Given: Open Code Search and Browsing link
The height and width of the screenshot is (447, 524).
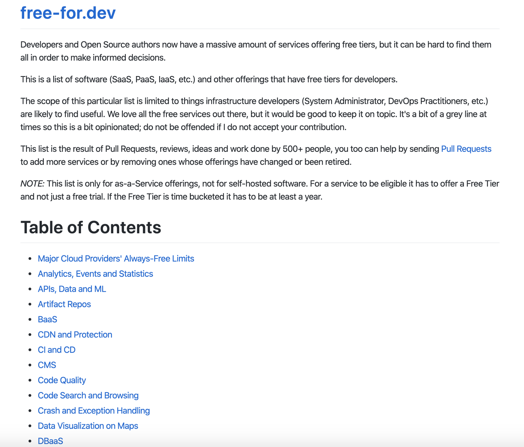Looking at the screenshot, I should click(88, 395).
